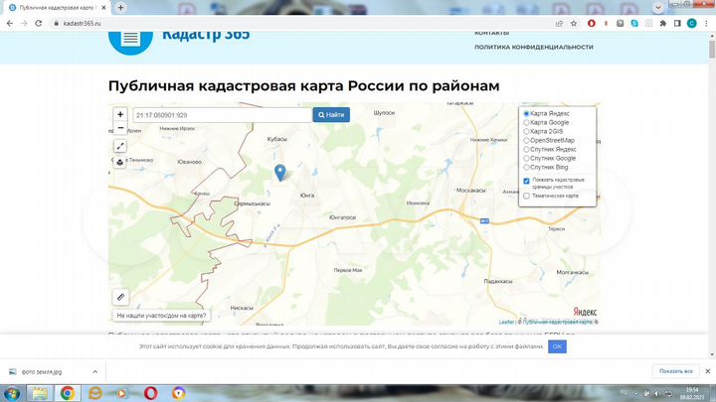
Task: Click Показать все downloads button
Action: tap(676, 371)
